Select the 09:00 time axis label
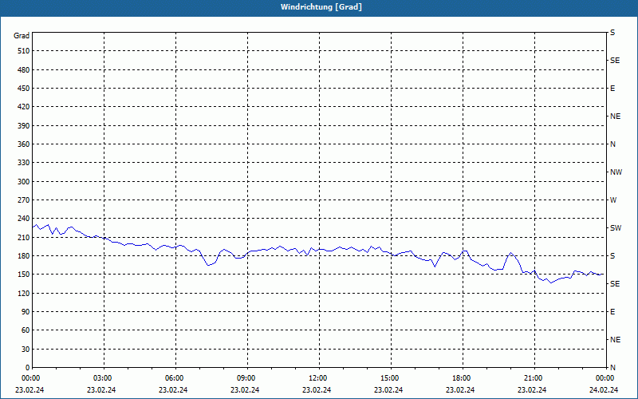Image resolution: width=638 pixels, height=399 pixels. [247, 378]
